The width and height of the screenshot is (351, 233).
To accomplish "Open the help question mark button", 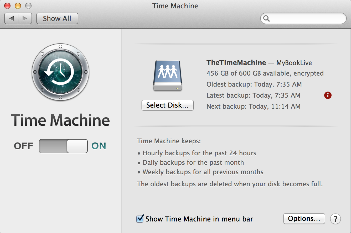I will (x=335, y=219).
